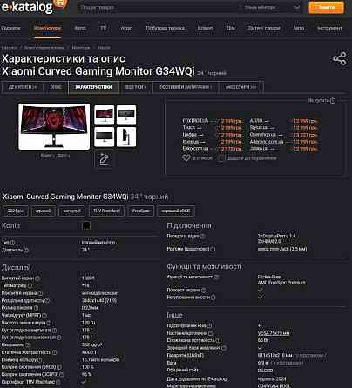Add the monitor to the favorites heart list
This screenshot has width=352, height=388.
pos(186,158)
